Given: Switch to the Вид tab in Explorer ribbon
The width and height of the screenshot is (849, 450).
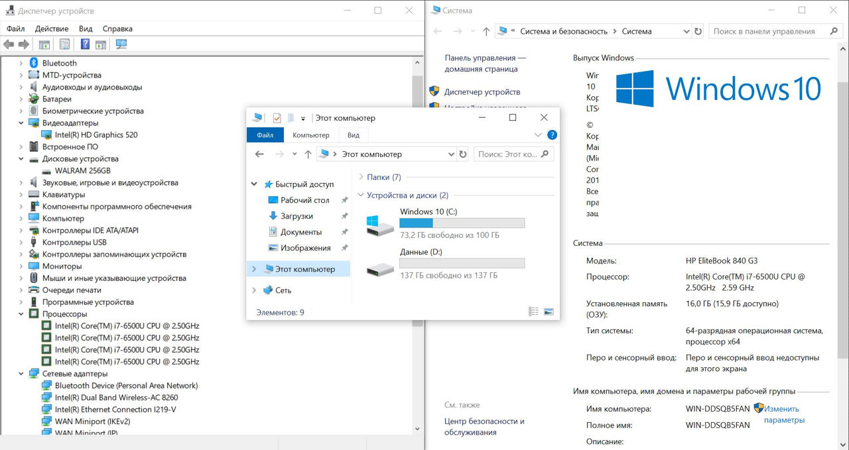Looking at the screenshot, I should (x=354, y=135).
